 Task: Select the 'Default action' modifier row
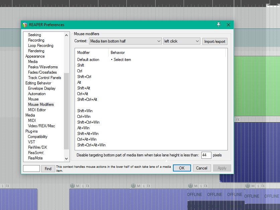88,60
